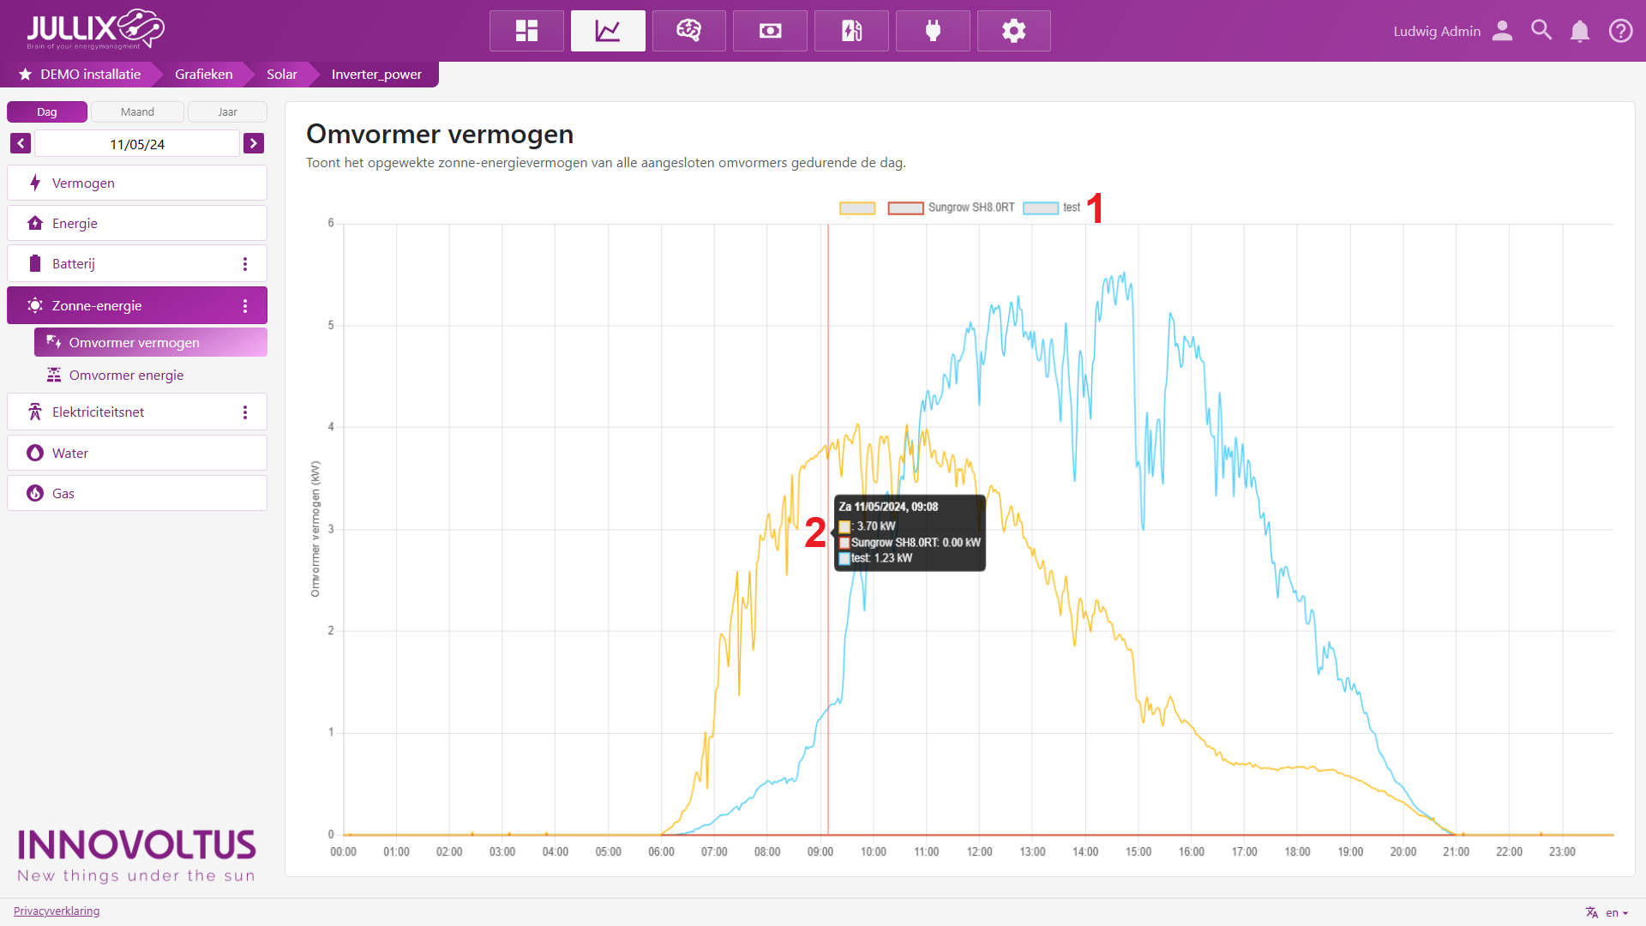The width and height of the screenshot is (1646, 926).
Task: Open the help question mark icon
Action: click(1620, 31)
